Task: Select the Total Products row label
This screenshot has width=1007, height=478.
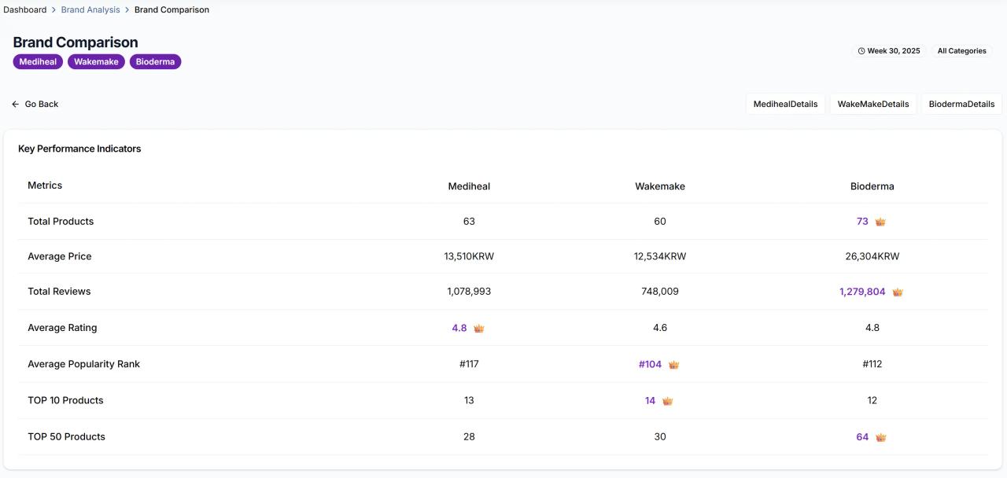Action: [61, 222]
